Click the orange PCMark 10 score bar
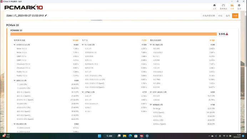 (114, 34)
